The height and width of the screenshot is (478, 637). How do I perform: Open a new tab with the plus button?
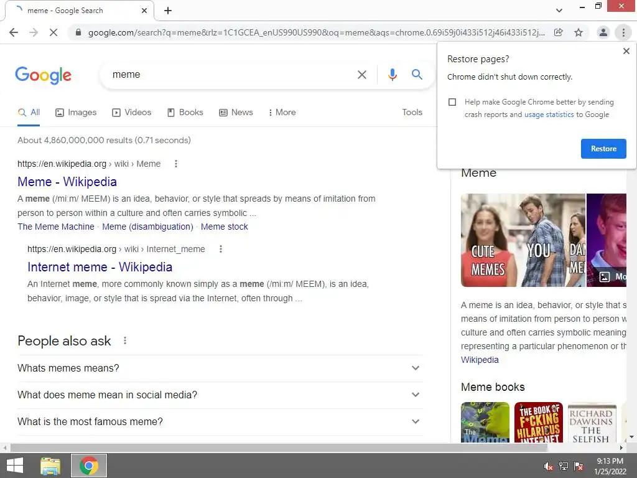(168, 11)
